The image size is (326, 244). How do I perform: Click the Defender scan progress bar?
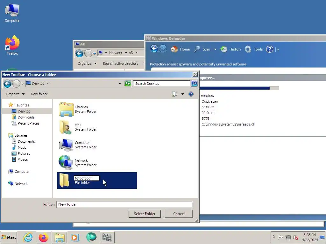pos(239,88)
